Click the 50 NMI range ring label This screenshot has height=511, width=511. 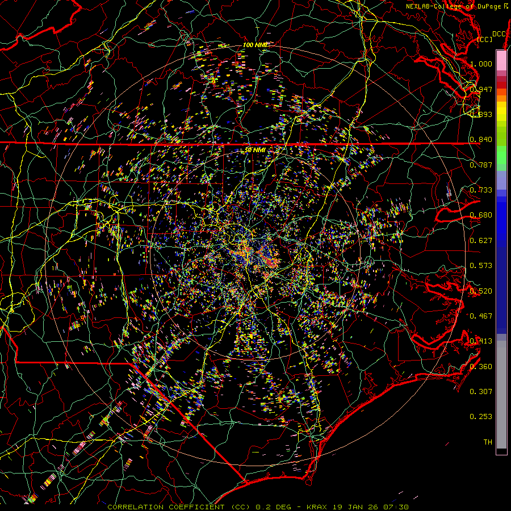coord(255,150)
